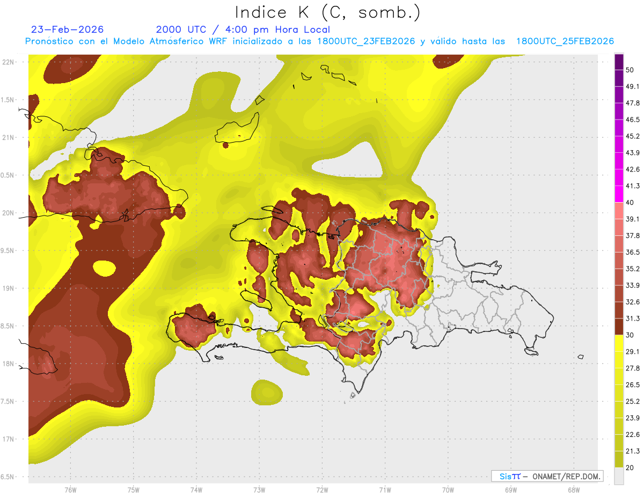The image size is (644, 497).
Task: Click the legend value "29.1"
Action: [x=633, y=352]
